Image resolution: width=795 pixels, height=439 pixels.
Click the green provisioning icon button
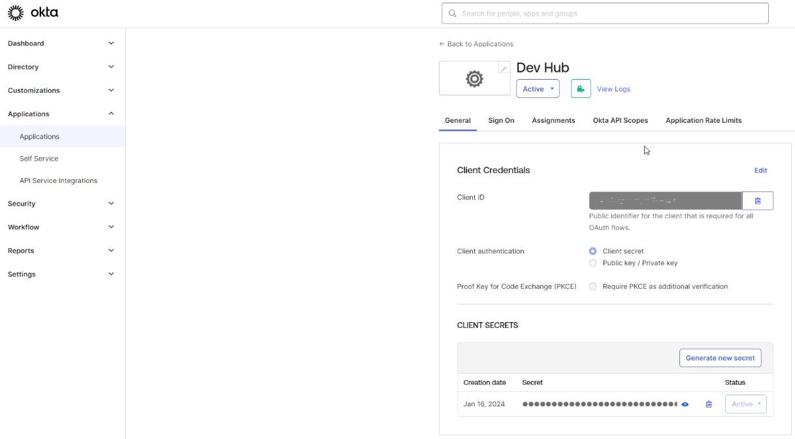[x=581, y=89]
